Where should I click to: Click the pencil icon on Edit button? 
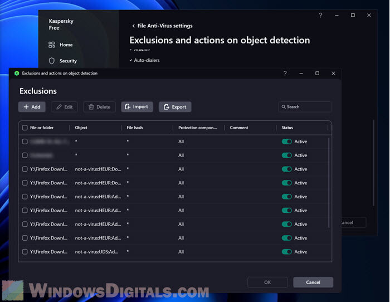coord(58,107)
